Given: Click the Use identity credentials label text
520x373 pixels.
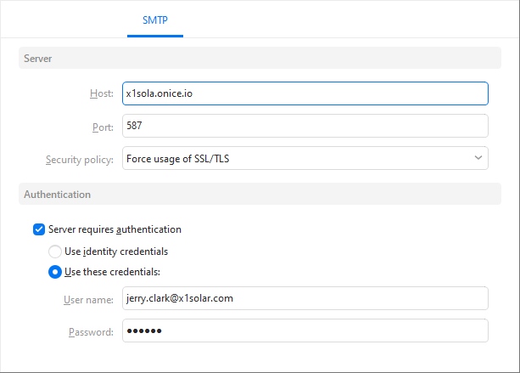Looking at the screenshot, I should coord(116,251).
